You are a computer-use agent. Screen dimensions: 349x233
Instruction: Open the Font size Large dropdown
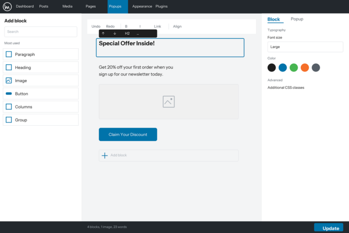[305, 47]
